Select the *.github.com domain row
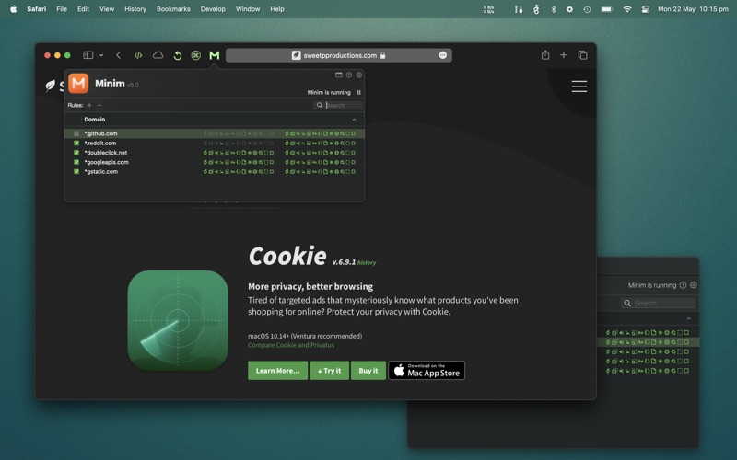Screen dimensions: 737x460 (215, 133)
